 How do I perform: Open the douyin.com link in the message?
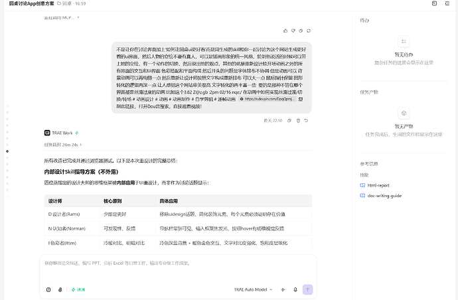pyautogui.click(x=267, y=99)
